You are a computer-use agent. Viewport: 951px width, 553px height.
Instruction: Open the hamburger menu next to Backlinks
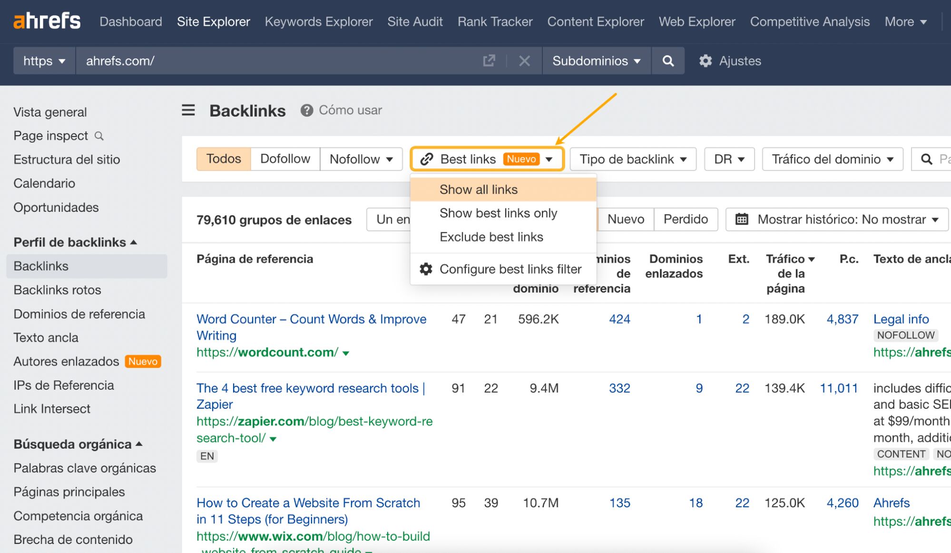(188, 110)
